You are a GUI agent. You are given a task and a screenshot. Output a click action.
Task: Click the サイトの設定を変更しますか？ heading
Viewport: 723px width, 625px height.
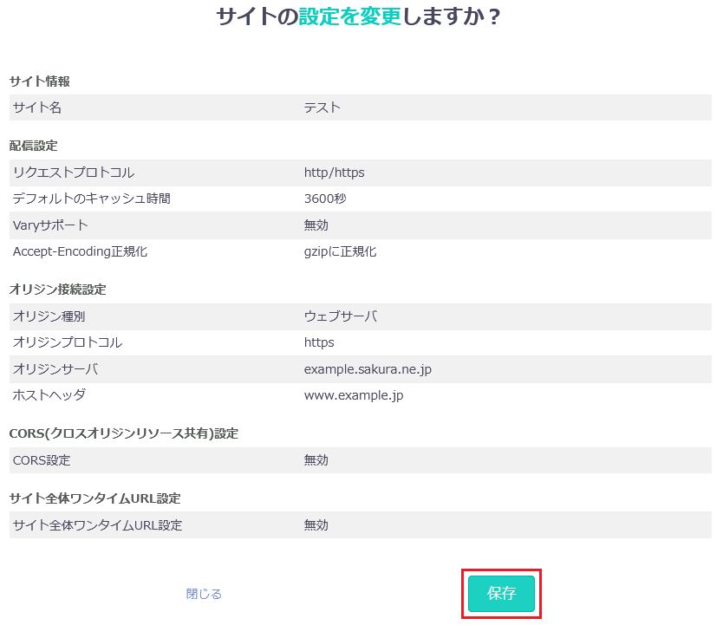(359, 17)
